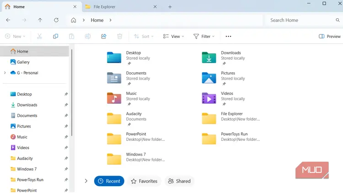Open the Documents folder icon in main pane
343x193 pixels.
coord(114,78)
